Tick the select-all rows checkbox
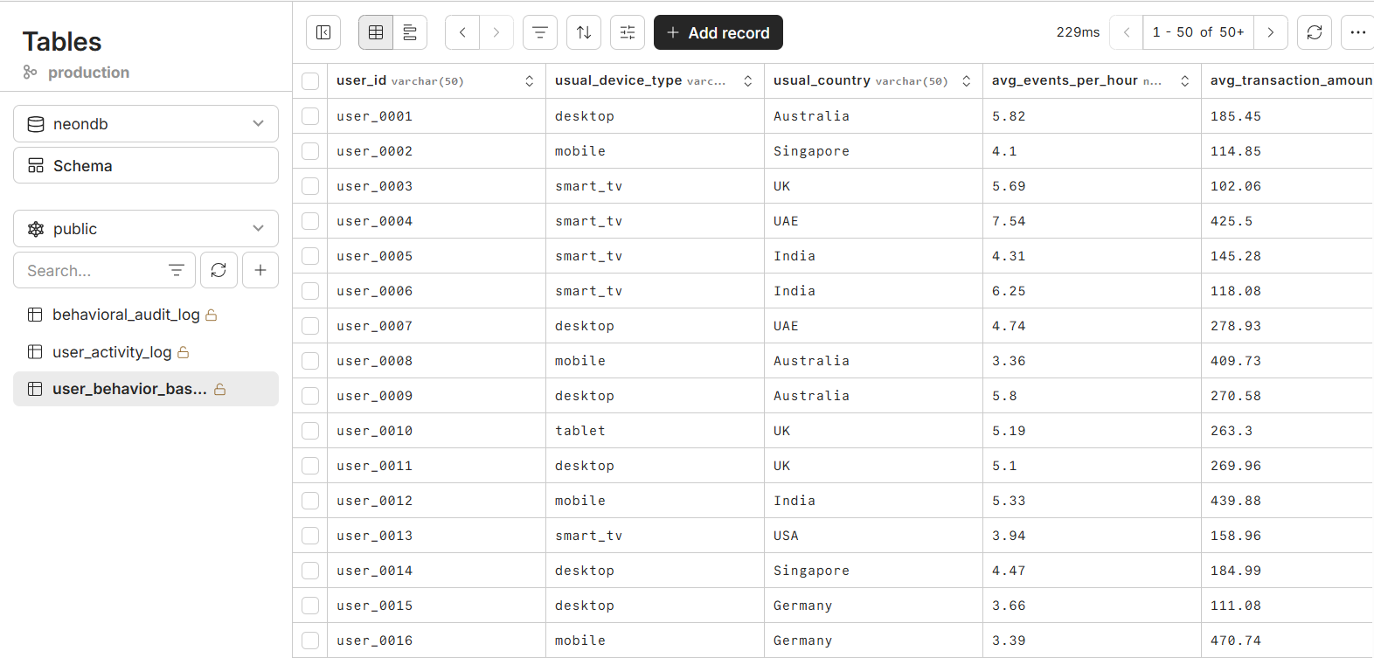Screen dimensions: 1374x658 (x=310, y=81)
